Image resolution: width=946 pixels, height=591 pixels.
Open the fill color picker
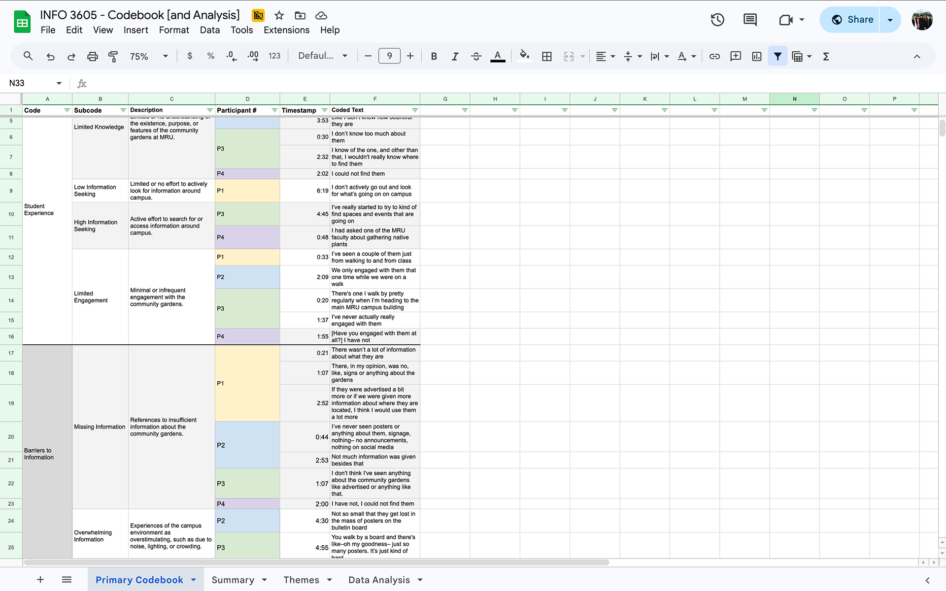(525, 56)
